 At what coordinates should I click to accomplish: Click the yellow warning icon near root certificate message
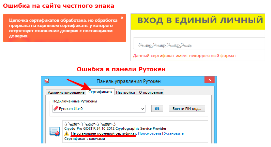point(67,134)
